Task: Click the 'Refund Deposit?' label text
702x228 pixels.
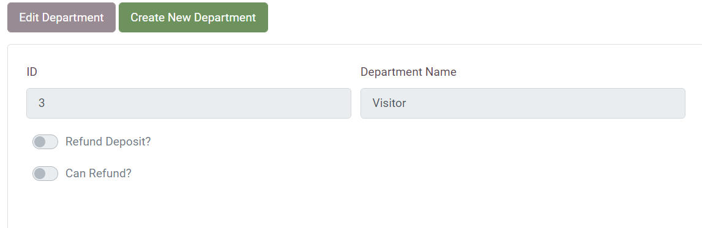Action: tap(108, 142)
